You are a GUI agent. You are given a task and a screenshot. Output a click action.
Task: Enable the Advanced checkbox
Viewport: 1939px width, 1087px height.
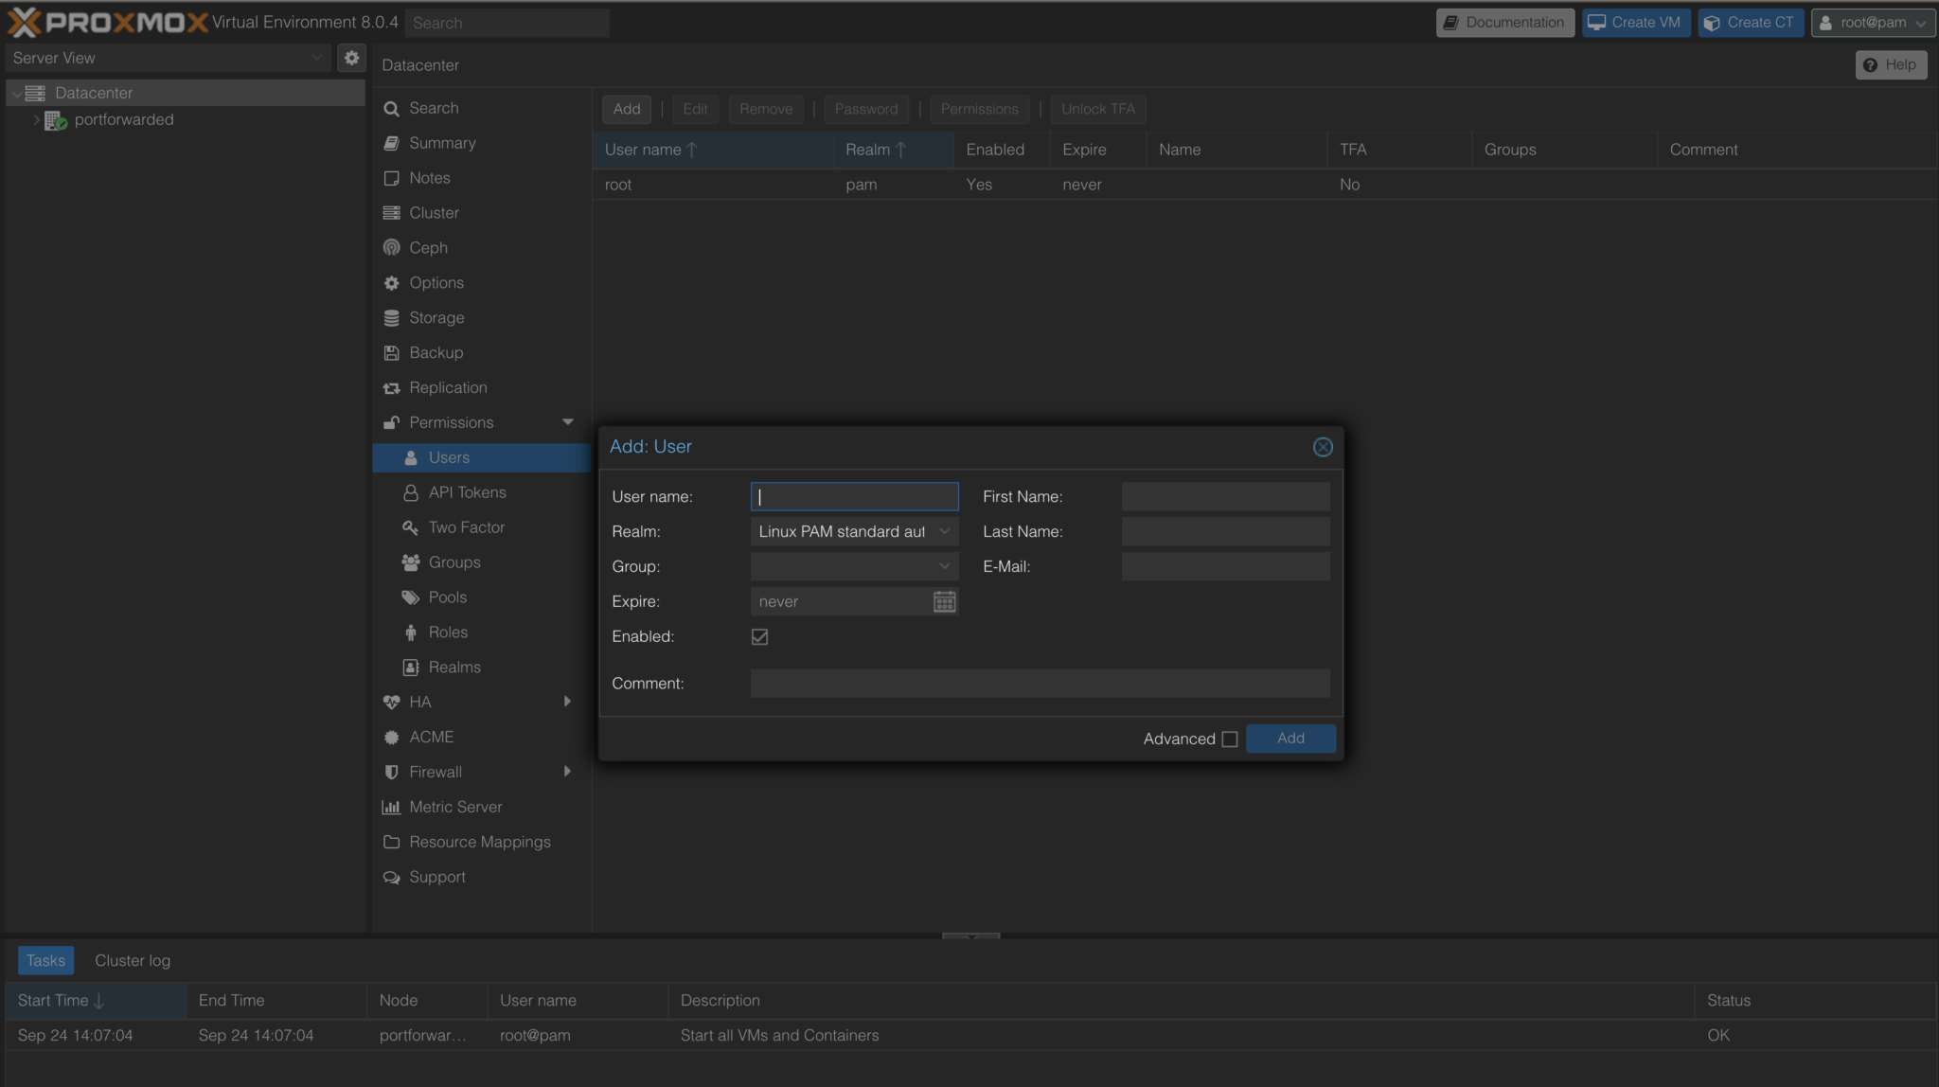click(x=1230, y=739)
